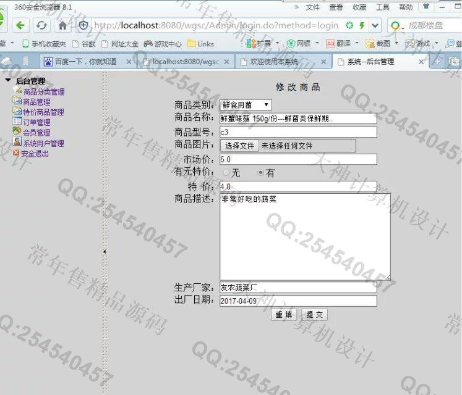462x395 pixels.
Task: Click the 商品描述 description text area
Action: (304, 237)
